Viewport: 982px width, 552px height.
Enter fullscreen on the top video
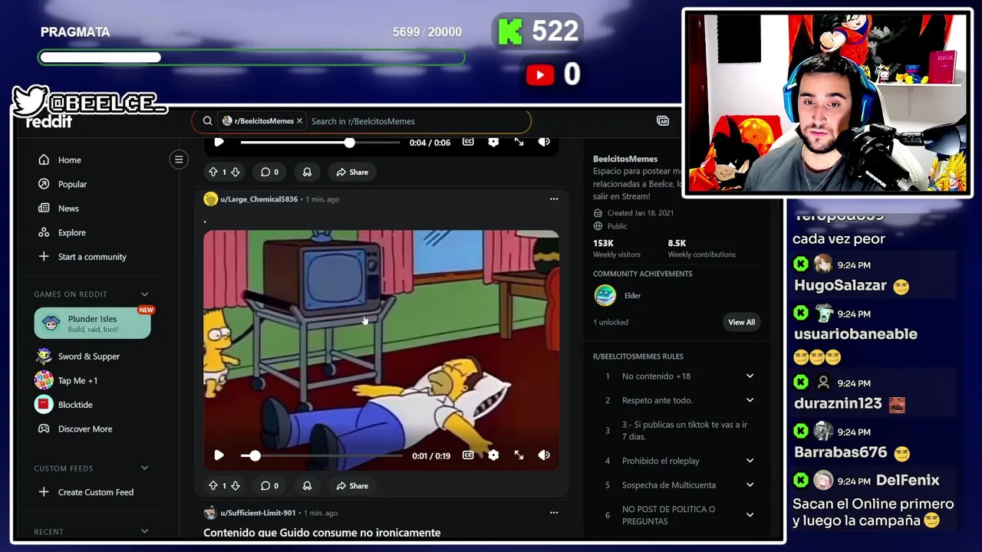[519, 142]
